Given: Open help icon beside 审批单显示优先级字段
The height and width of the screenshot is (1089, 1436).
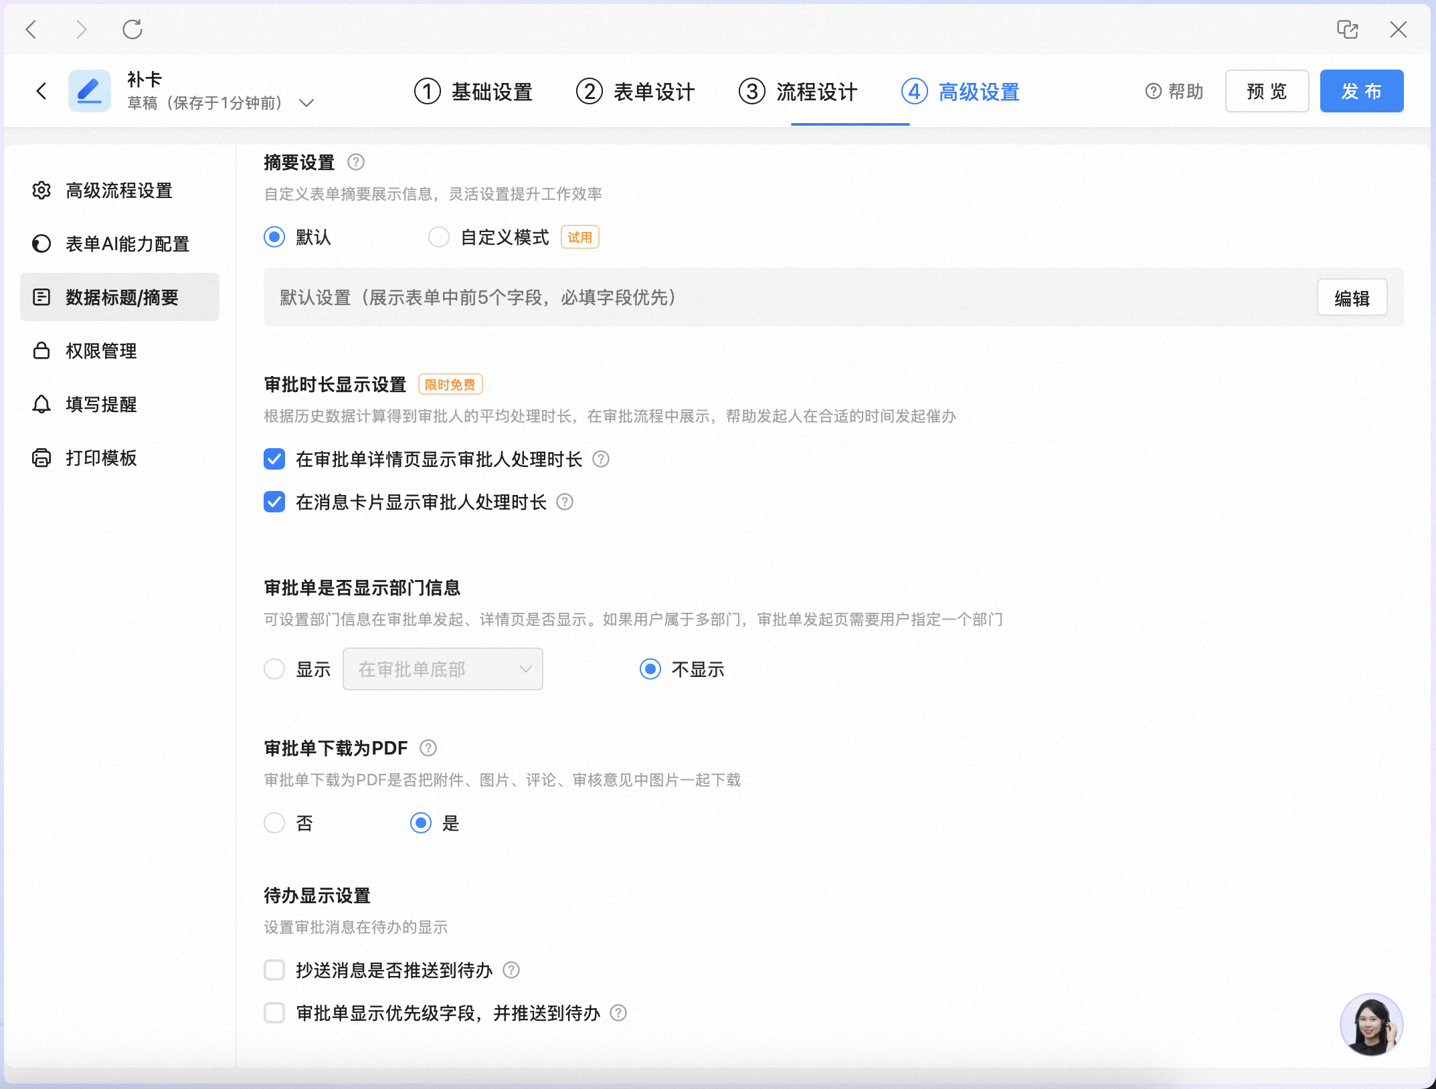Looking at the screenshot, I should pos(618,1013).
